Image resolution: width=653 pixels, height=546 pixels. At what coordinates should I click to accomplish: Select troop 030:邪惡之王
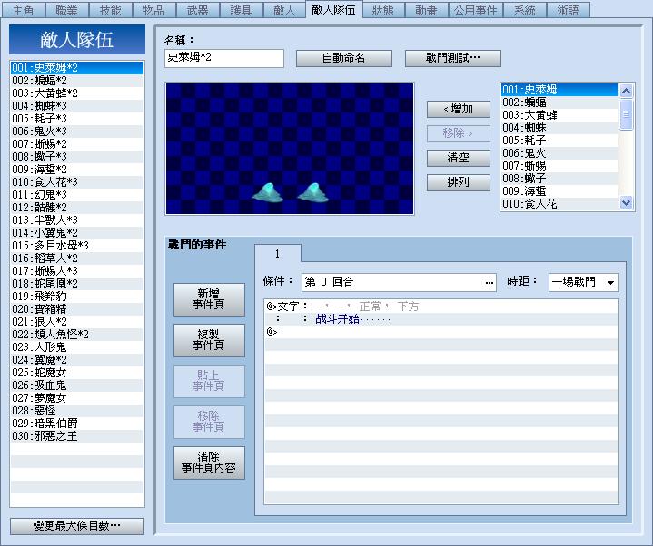click(77, 435)
